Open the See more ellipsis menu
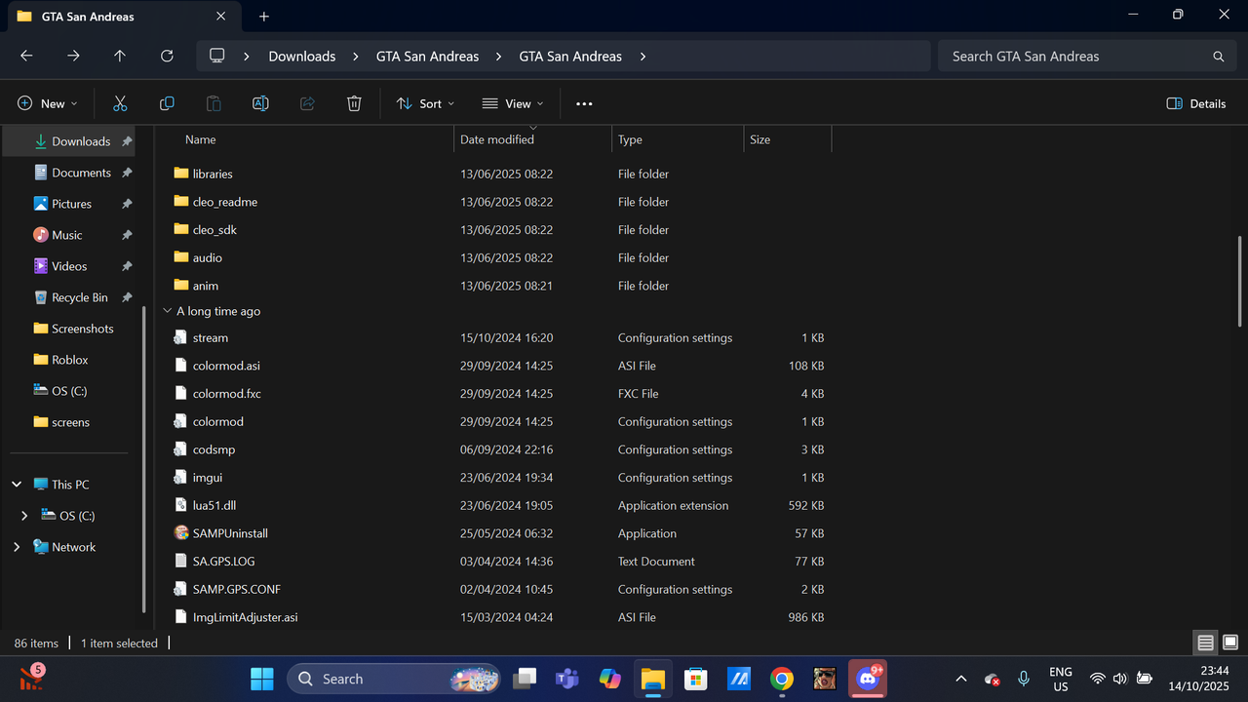Viewport: 1248px width, 702px height. click(584, 103)
